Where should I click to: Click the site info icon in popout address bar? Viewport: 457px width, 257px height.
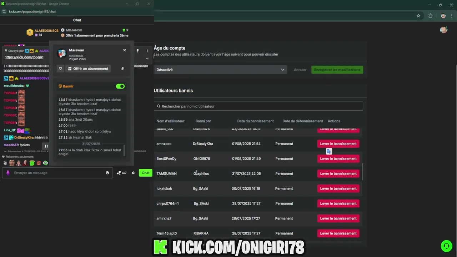click(x=4, y=11)
